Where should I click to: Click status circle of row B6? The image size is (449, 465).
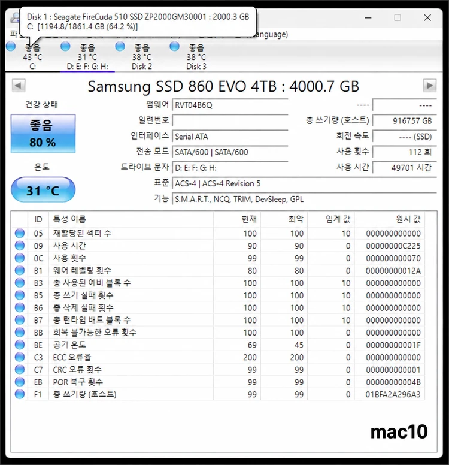[x=20, y=307]
